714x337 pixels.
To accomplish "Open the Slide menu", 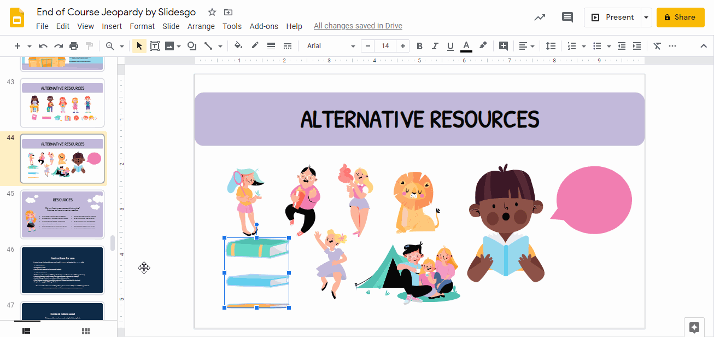I will pyautogui.click(x=171, y=26).
